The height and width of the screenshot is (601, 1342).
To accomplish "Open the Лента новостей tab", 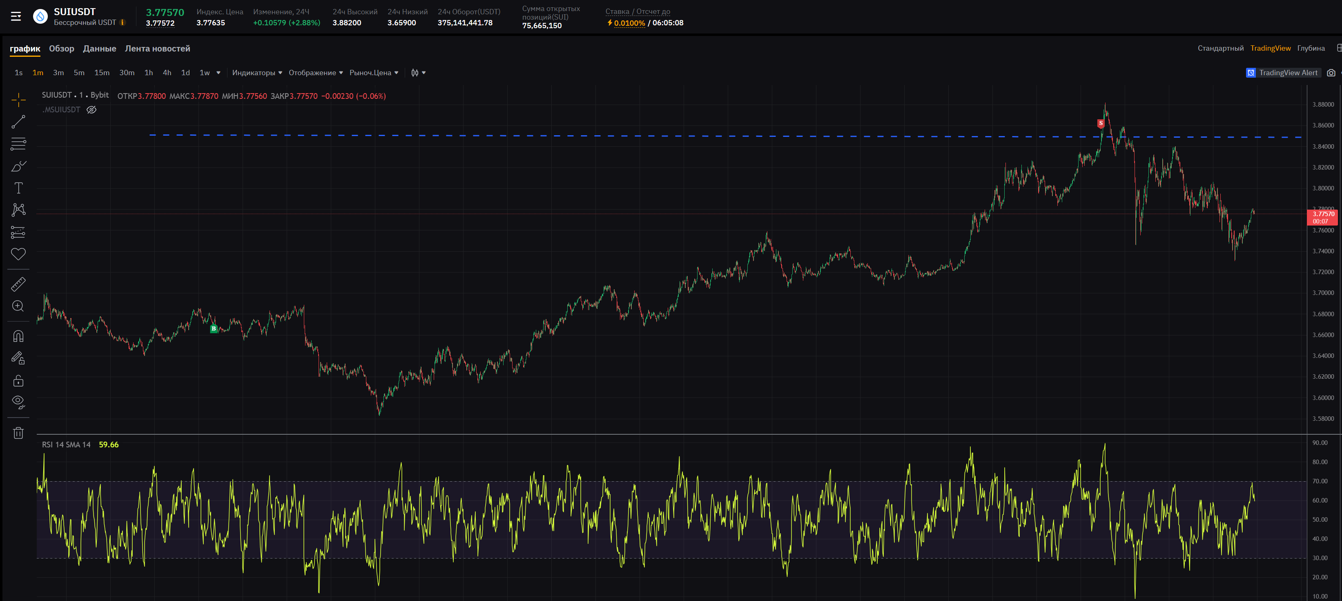I will point(157,49).
